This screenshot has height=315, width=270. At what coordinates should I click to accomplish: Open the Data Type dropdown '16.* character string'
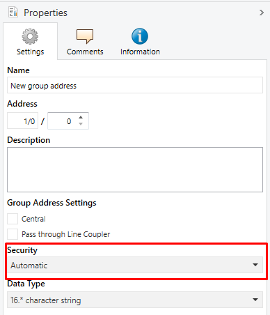(135, 300)
